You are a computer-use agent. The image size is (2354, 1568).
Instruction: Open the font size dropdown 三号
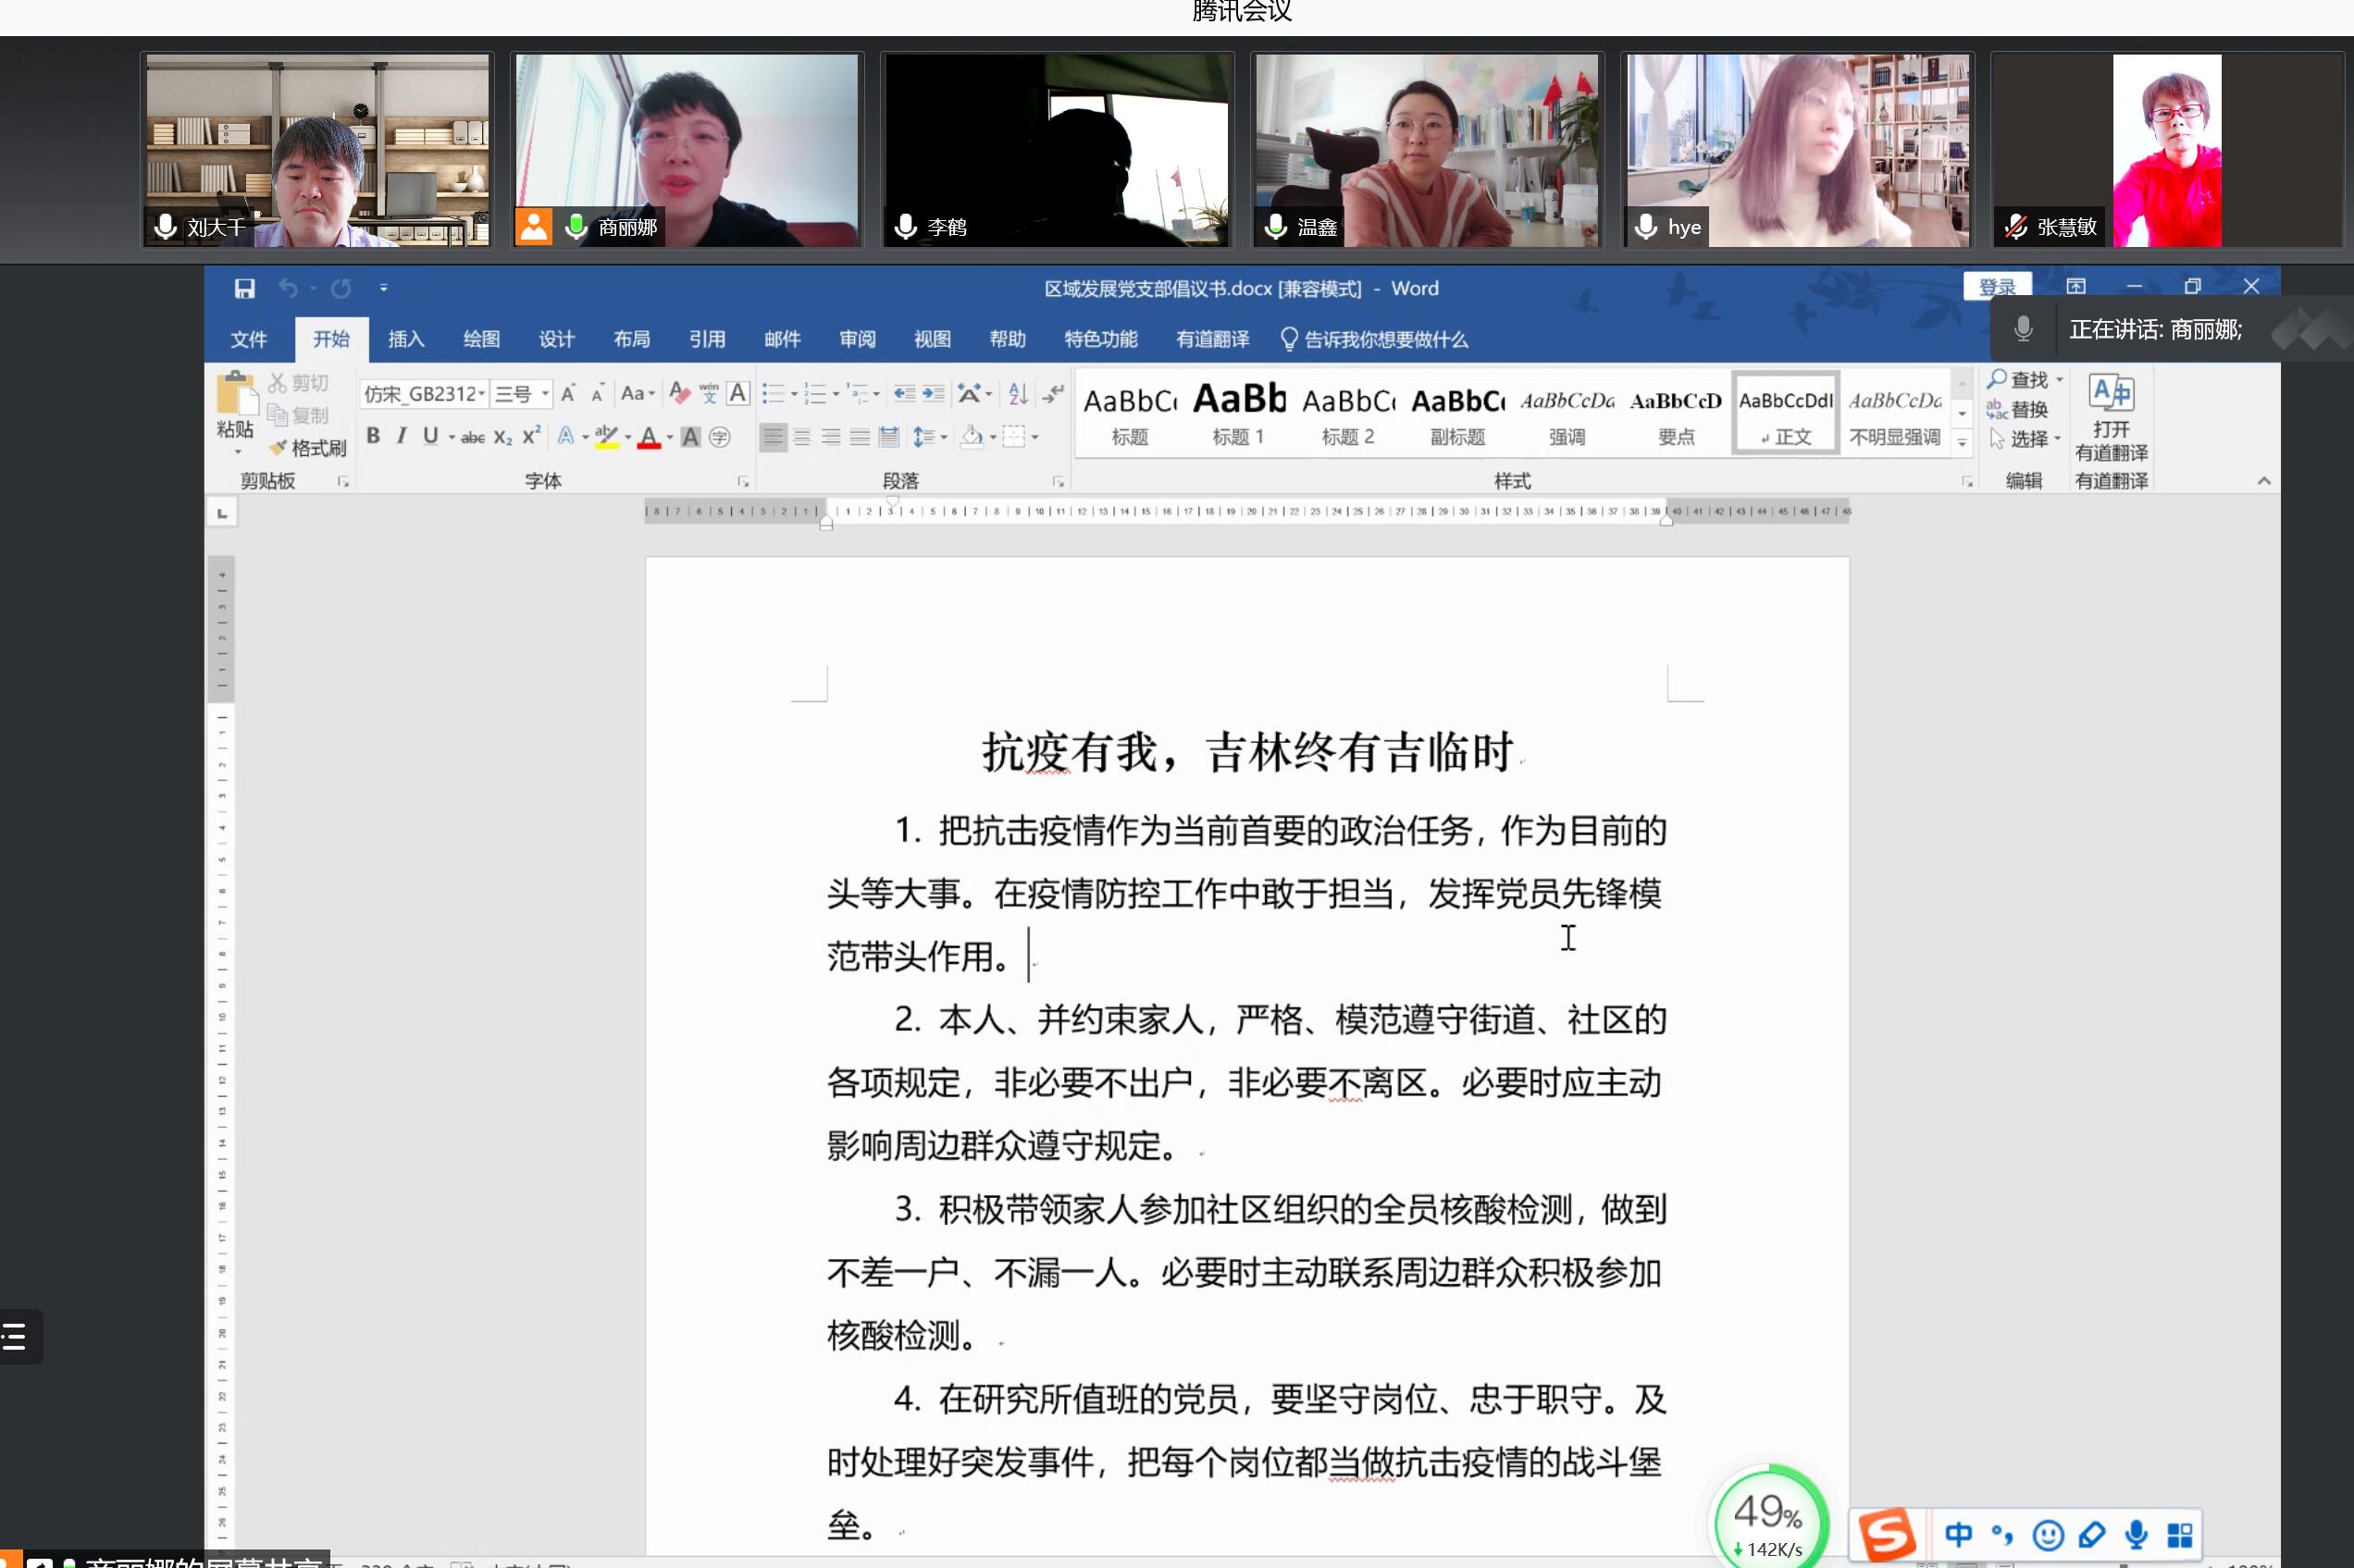pyautogui.click(x=546, y=393)
